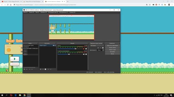The image size is (174, 97).
Task: Open Opera browser from taskbar
Action: coord(11,95)
